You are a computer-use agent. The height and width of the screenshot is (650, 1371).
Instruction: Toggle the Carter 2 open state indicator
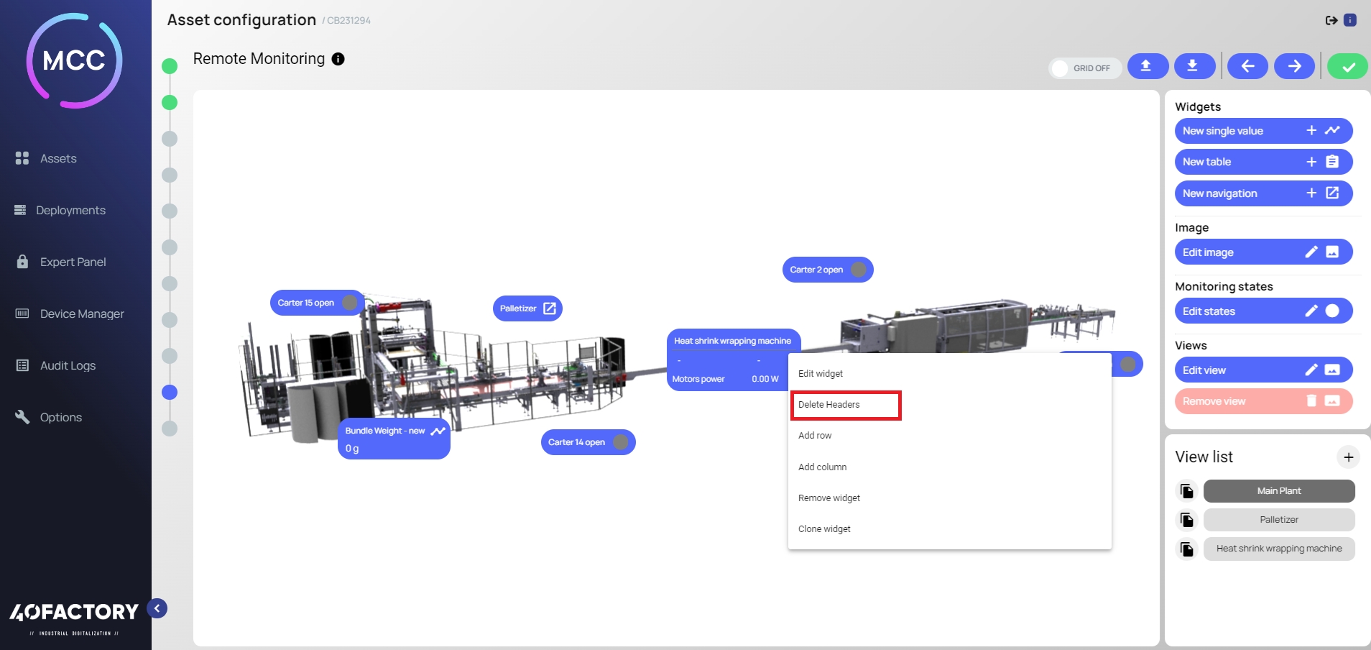[858, 270]
